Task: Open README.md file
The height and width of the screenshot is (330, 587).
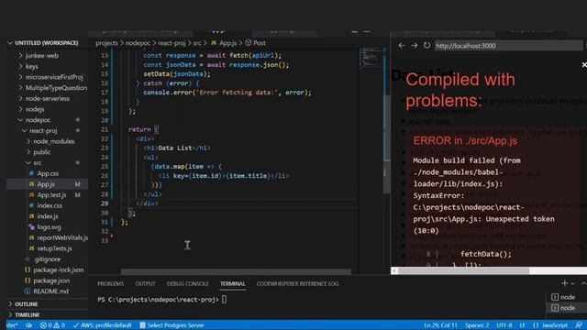Action: [x=50, y=291]
